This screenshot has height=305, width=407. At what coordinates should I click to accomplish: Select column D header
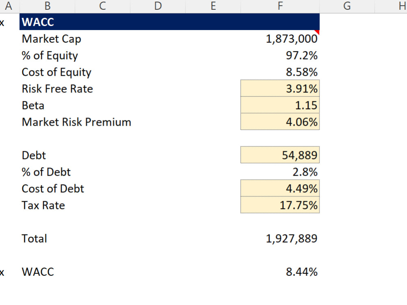click(158, 6)
